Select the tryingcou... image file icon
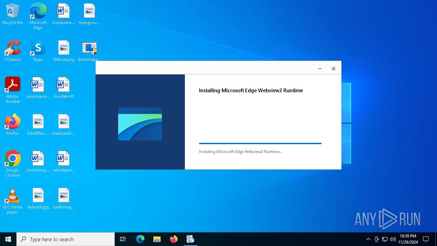 pyautogui.click(x=89, y=14)
